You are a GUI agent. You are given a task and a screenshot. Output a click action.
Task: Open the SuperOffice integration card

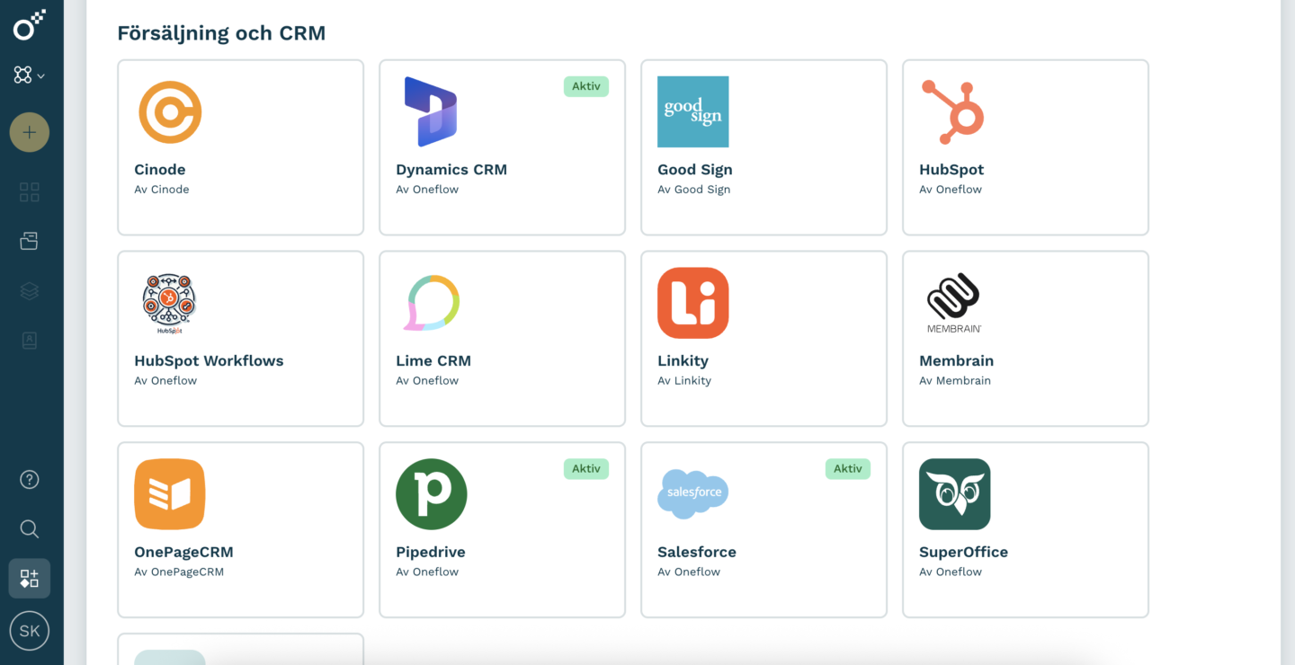1024,530
